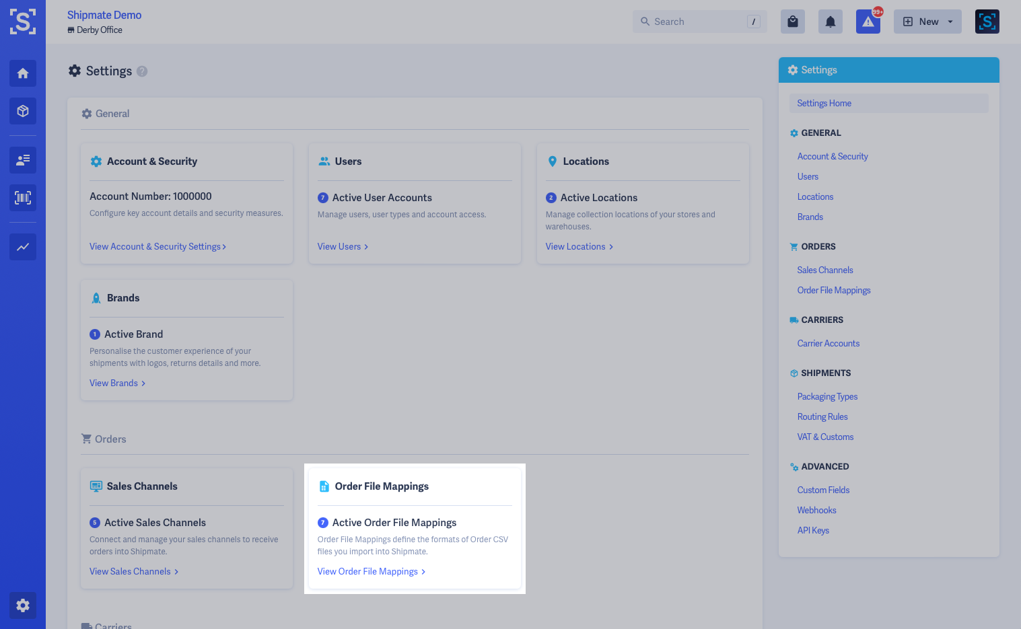Open the New dropdown button
This screenshot has width=1021, height=629.
click(x=927, y=22)
